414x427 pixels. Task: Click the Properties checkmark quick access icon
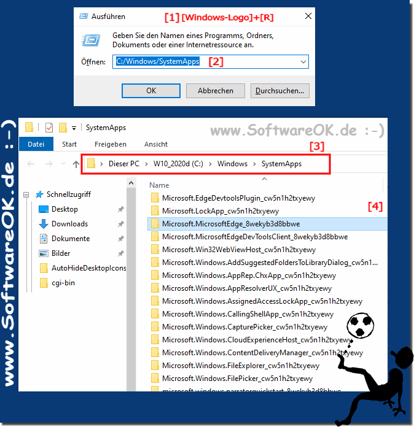point(49,128)
